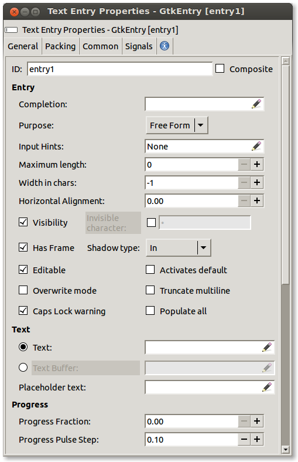Select the Text Buffer radio button
The height and width of the screenshot is (462, 298).
tap(23, 368)
